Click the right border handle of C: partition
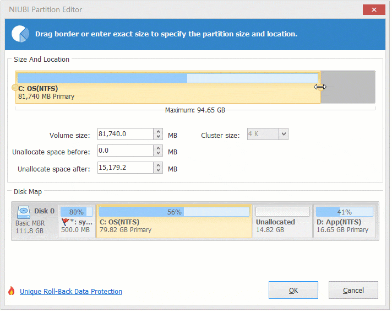Image resolution: width=392 pixels, height=311 pixels. 320,87
